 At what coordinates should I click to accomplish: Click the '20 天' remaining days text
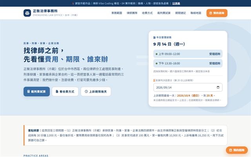tap(210, 96)
